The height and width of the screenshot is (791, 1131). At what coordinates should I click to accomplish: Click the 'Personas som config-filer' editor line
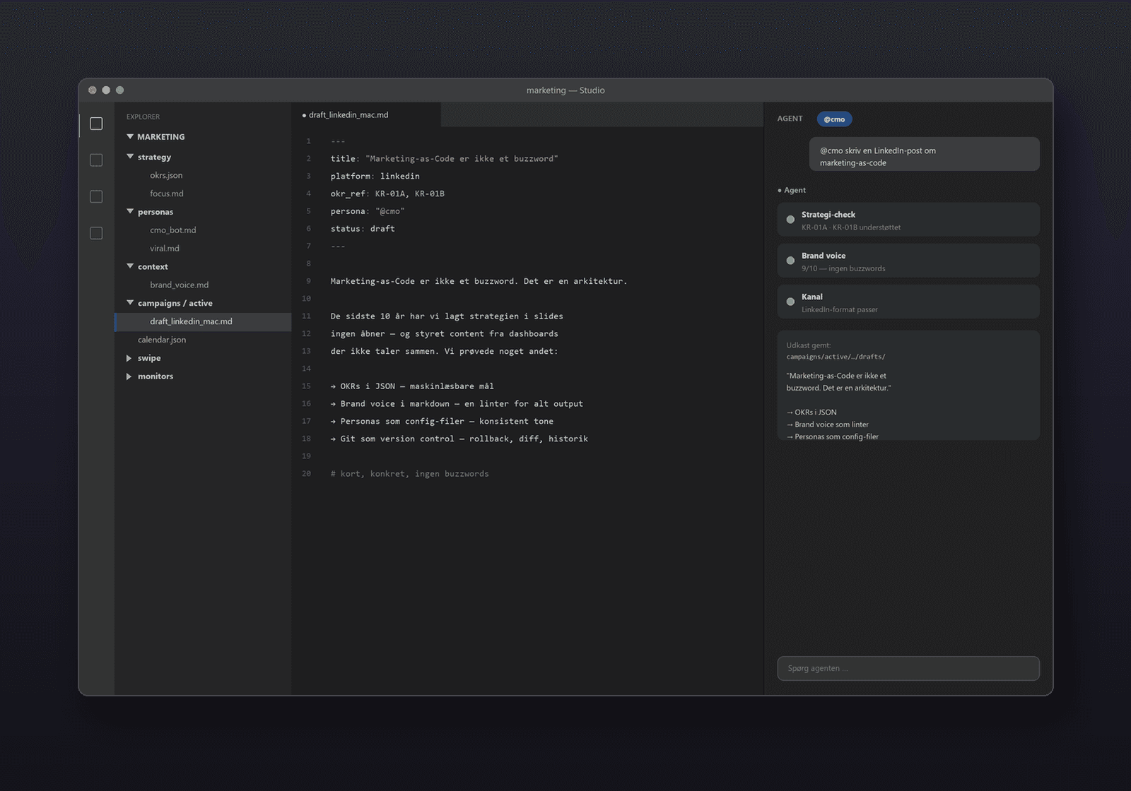[x=442, y=422]
